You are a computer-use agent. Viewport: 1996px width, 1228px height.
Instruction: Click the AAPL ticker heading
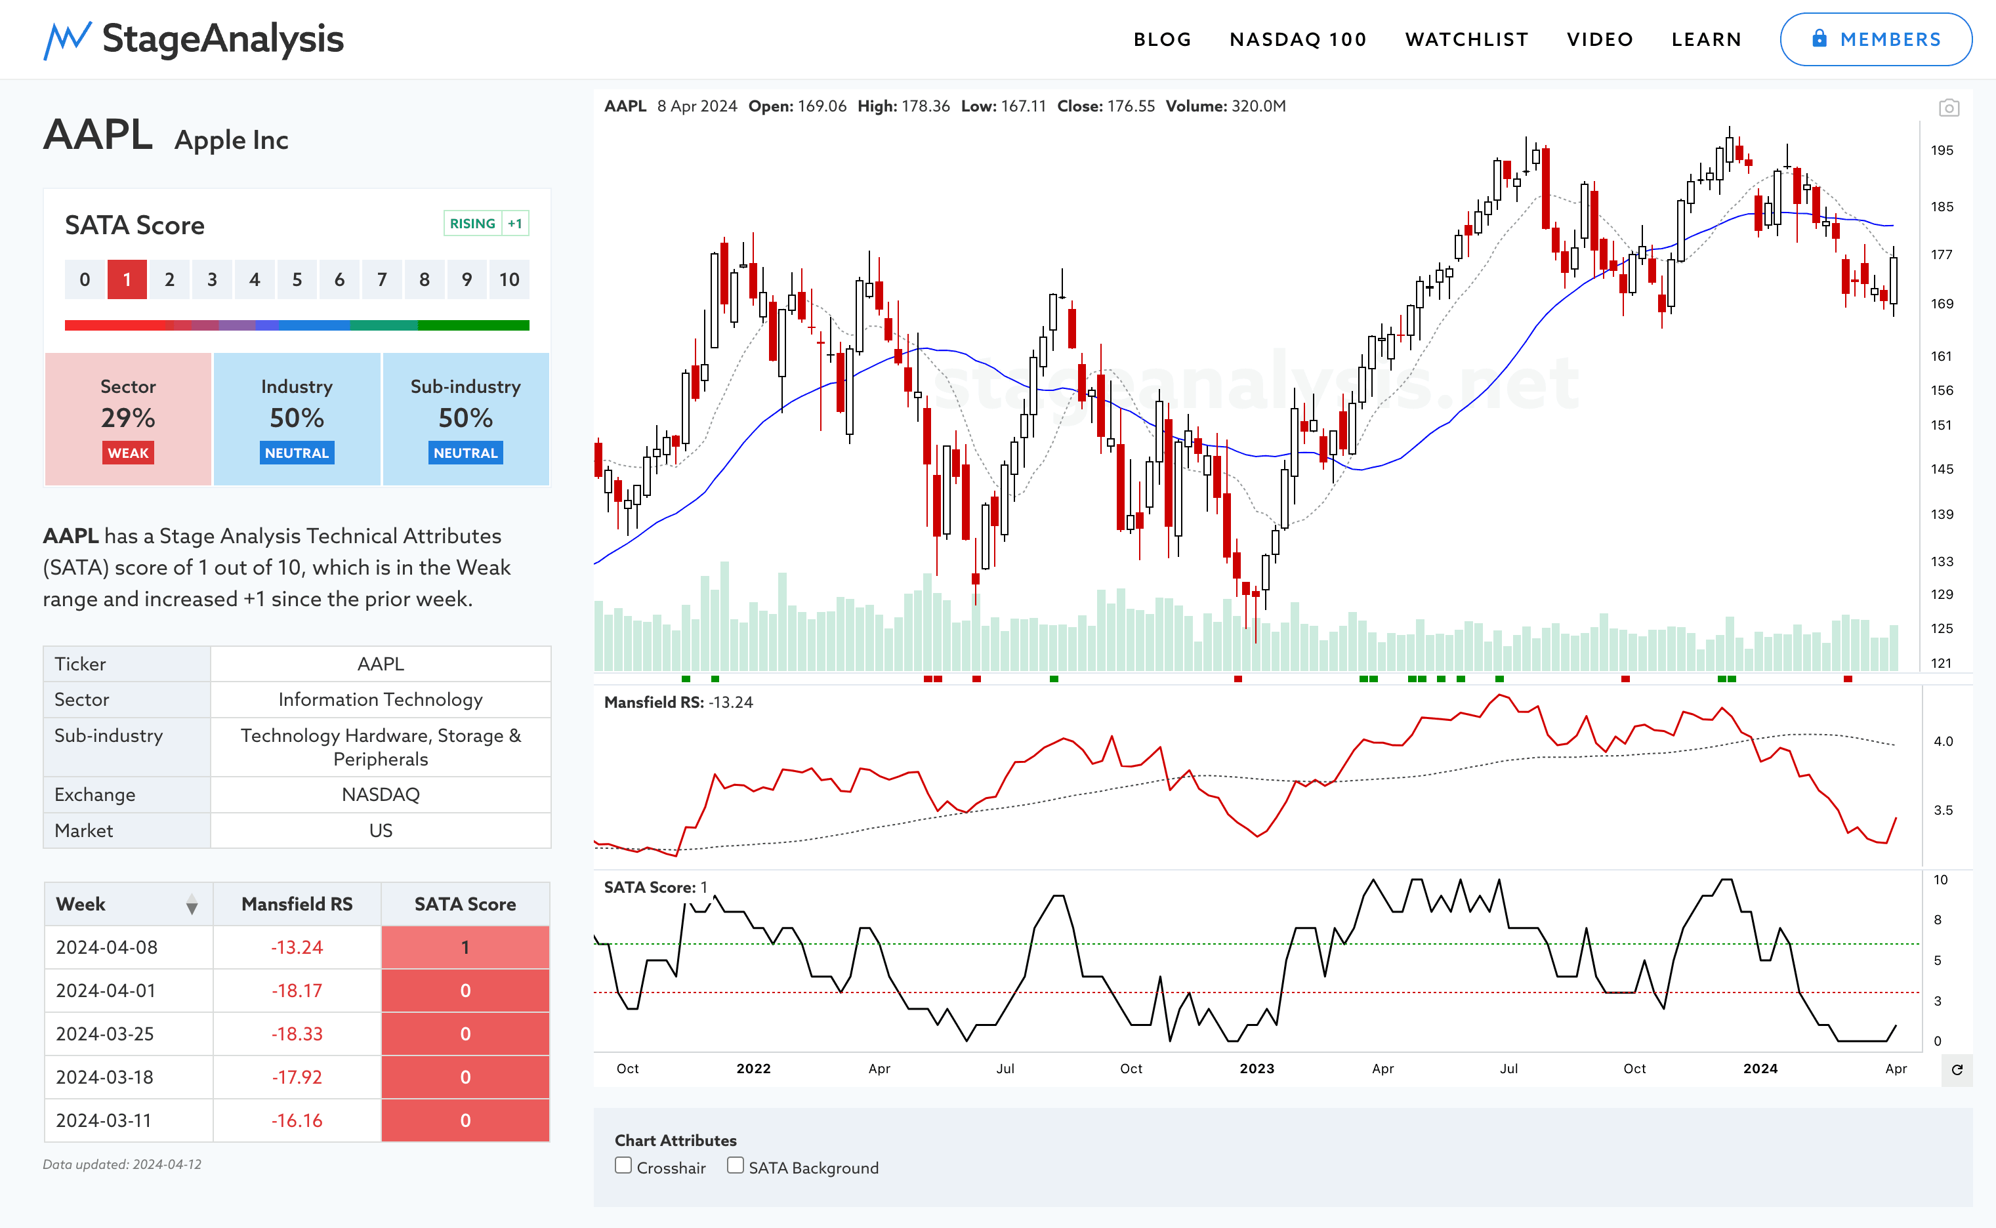click(98, 135)
